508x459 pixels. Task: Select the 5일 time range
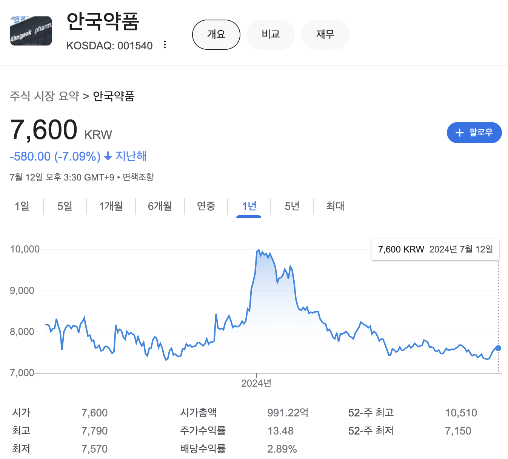tap(65, 206)
